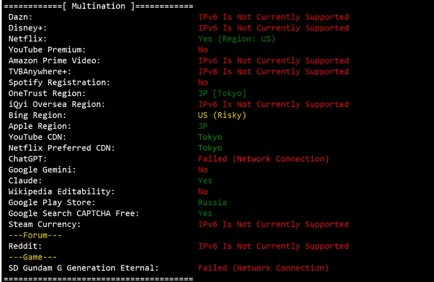Select the "YouTube CDN:" label
The height and width of the screenshot is (282, 434).
tap(38, 137)
